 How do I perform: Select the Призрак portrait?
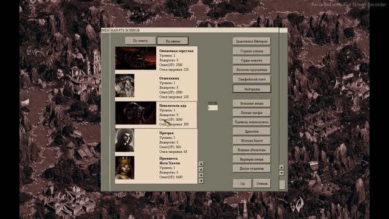[125, 141]
